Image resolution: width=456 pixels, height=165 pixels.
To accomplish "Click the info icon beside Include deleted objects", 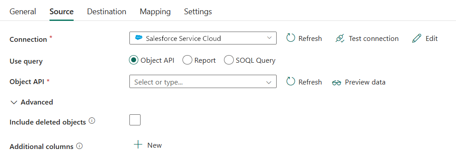I will (92, 121).
